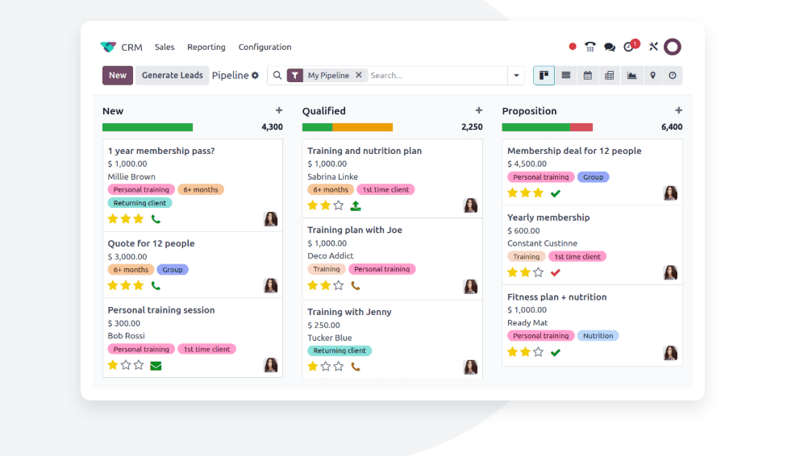Click upload activity on 'Training and nutrition plan'
The width and height of the screenshot is (800, 456).
coord(356,205)
